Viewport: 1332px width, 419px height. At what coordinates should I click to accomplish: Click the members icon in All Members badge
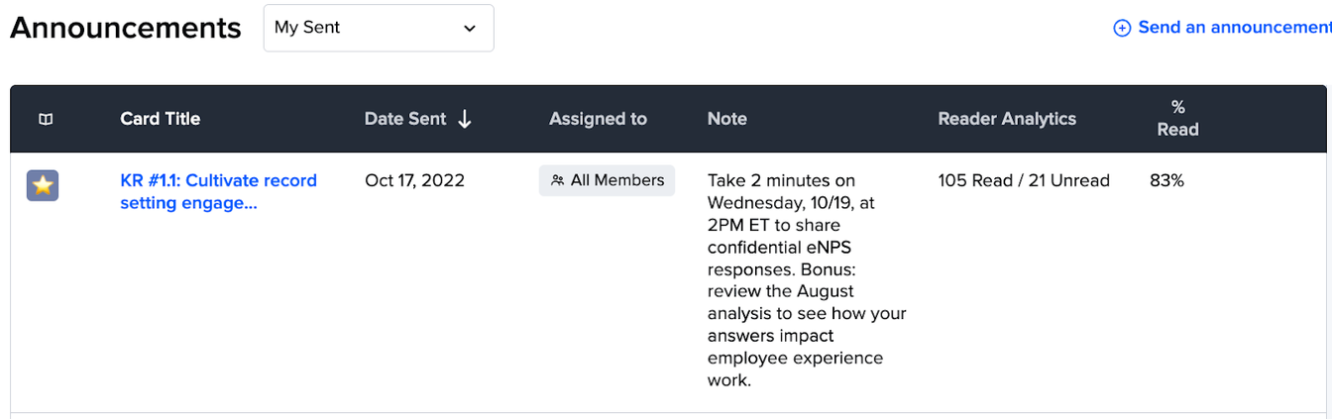tap(558, 180)
